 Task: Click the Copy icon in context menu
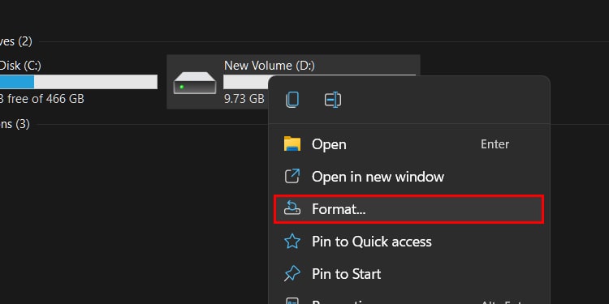tap(292, 100)
